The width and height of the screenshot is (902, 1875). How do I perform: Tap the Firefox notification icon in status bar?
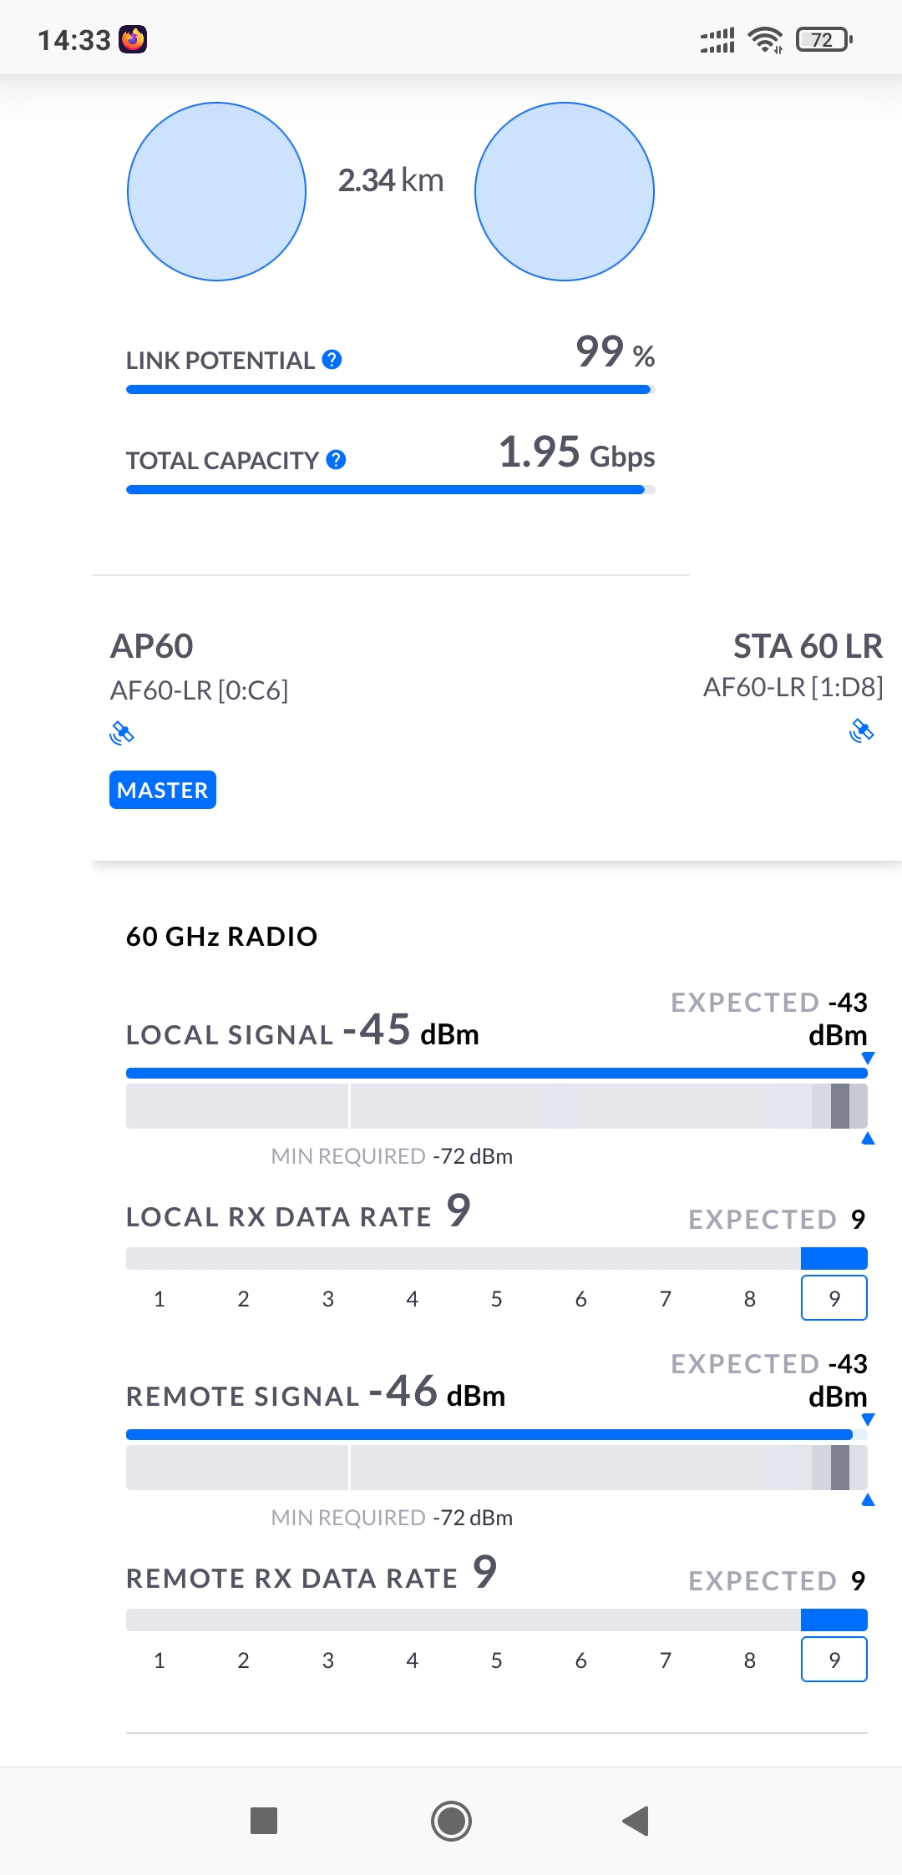(x=133, y=39)
